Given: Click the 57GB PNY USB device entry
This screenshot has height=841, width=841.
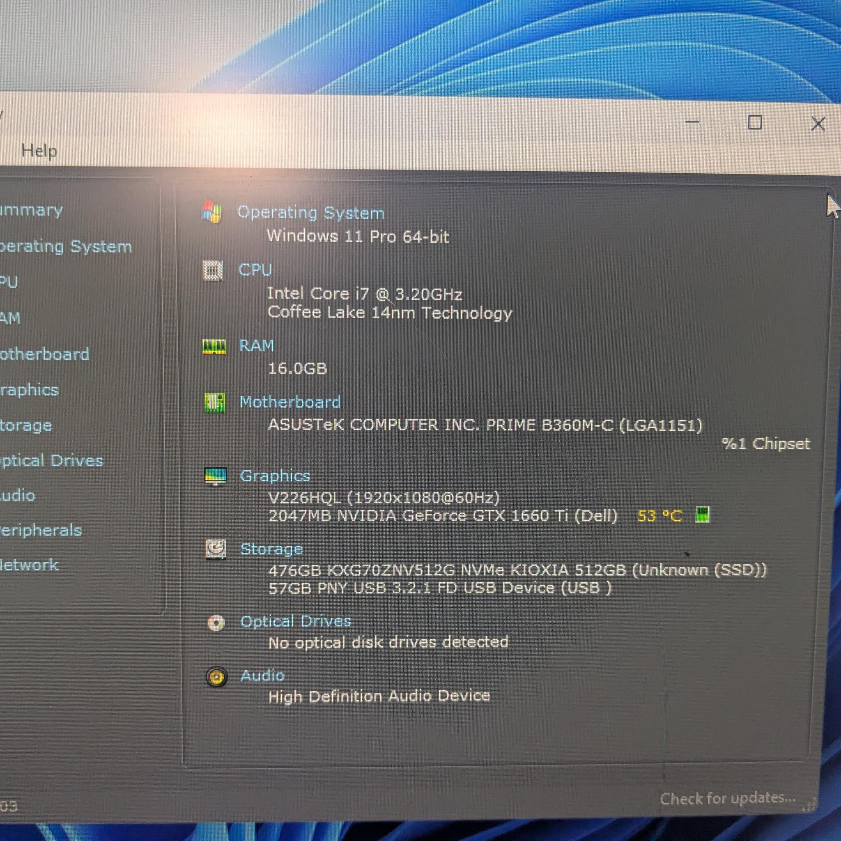Looking at the screenshot, I should point(440,588).
